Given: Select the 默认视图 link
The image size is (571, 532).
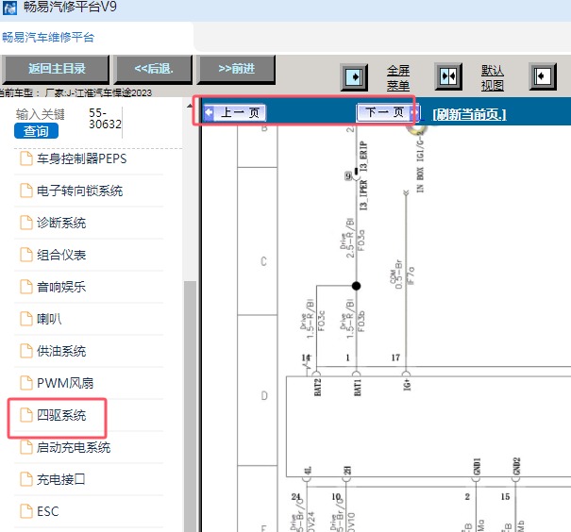Looking at the screenshot, I should [x=493, y=78].
